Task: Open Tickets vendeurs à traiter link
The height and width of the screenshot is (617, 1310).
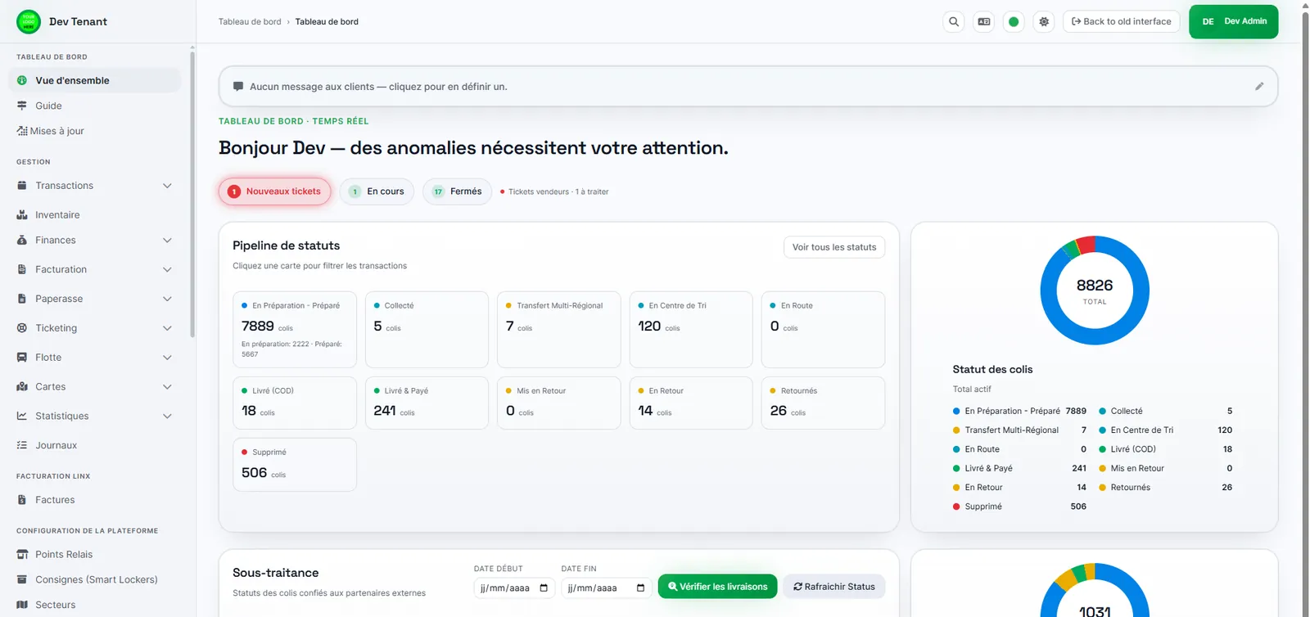Action: tap(554, 191)
